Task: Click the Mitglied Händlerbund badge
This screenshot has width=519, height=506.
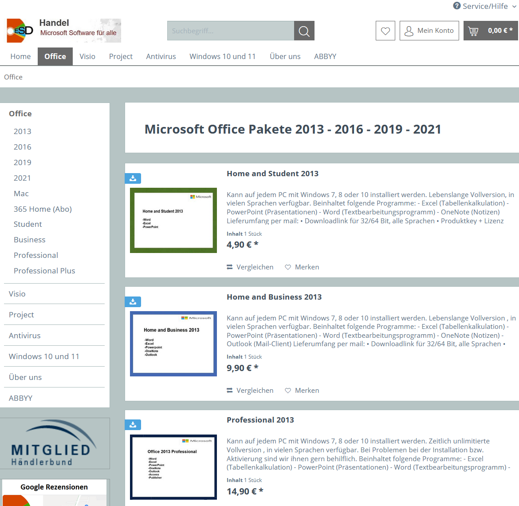Action: (55, 444)
